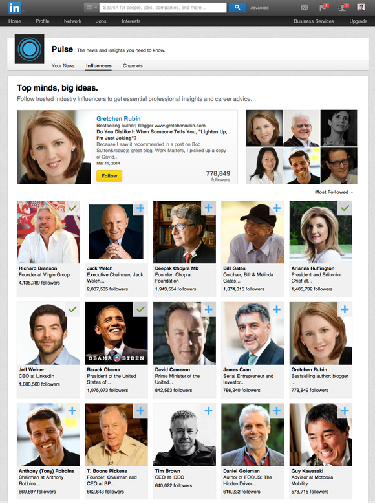375x504 pixels.
Task: Open the Jobs menu item
Action: (101, 21)
